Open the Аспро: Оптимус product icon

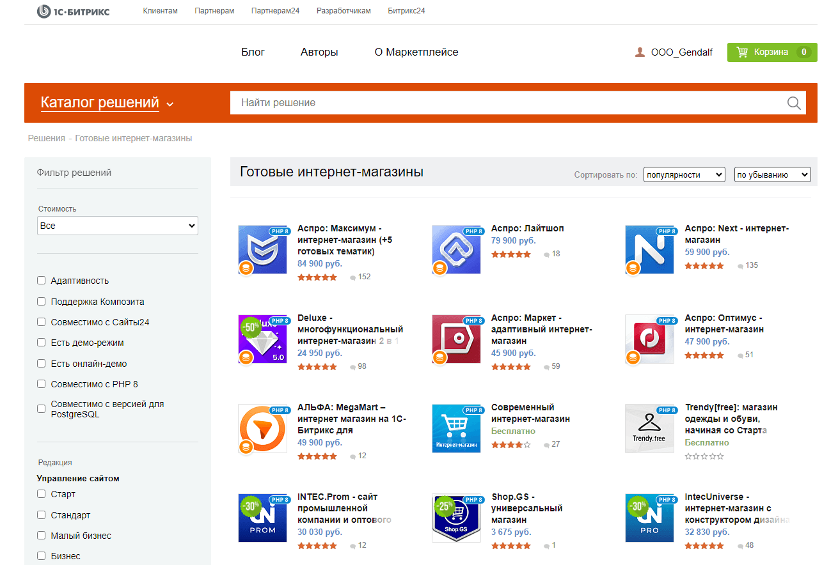click(x=649, y=339)
